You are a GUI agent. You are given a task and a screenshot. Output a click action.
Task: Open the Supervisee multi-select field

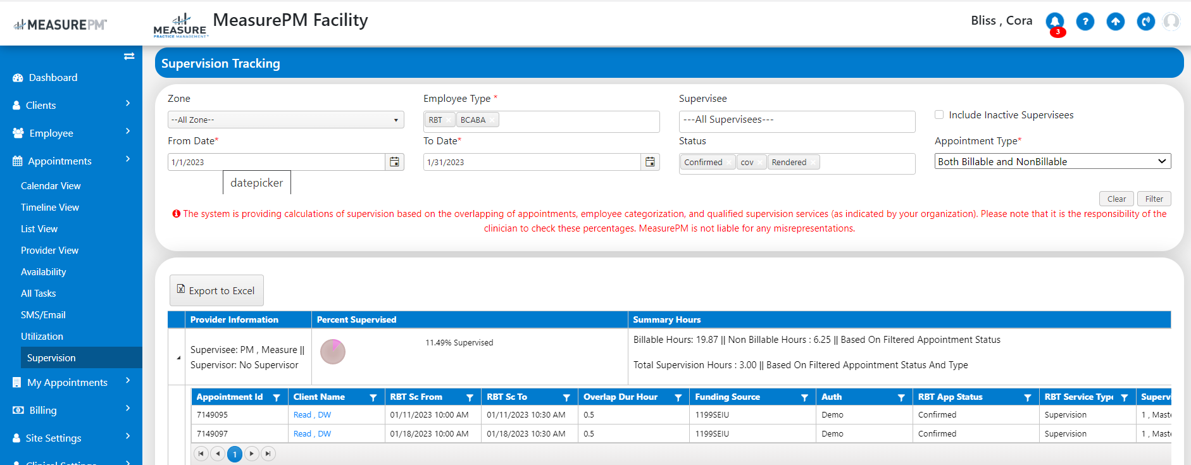[797, 121]
